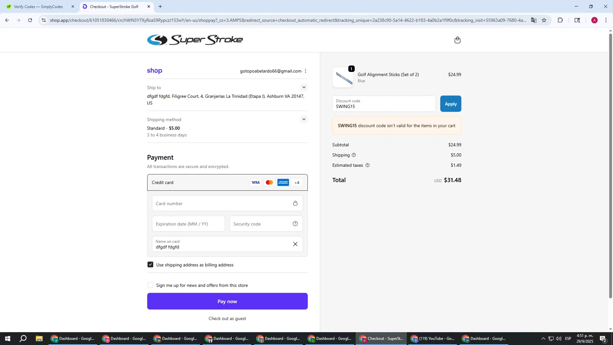Focus the Card number field

(x=227, y=203)
